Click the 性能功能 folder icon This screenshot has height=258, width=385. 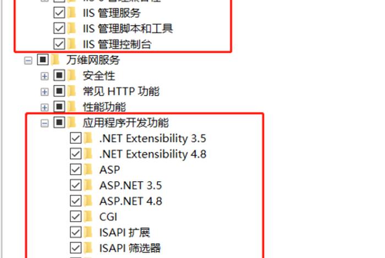coord(71,106)
